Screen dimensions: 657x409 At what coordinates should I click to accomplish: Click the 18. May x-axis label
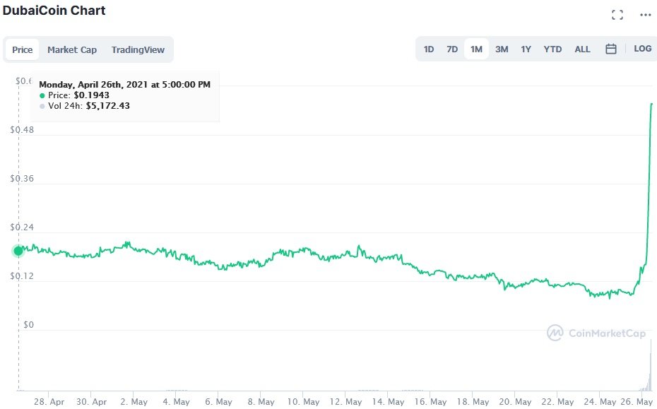pos(473,401)
